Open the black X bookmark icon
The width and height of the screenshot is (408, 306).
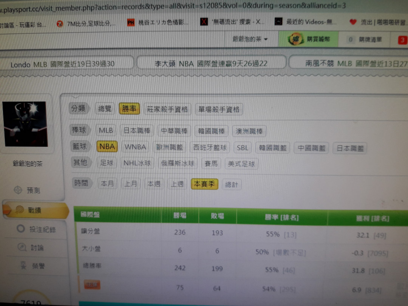click(x=204, y=22)
